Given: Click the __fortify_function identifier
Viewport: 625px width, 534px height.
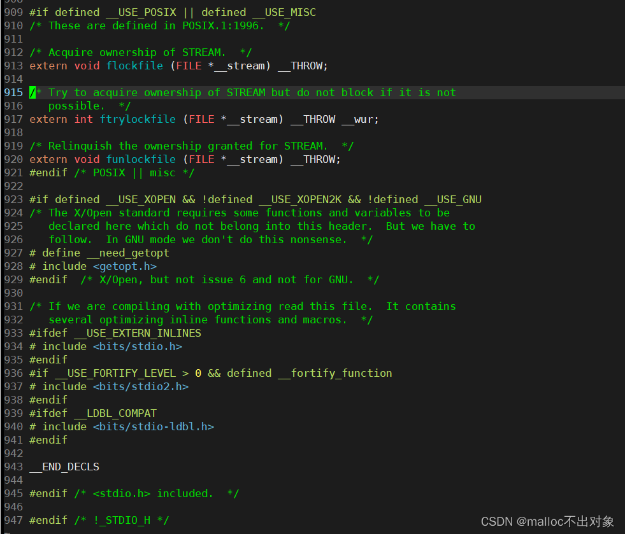Looking at the screenshot, I should 335,373.
